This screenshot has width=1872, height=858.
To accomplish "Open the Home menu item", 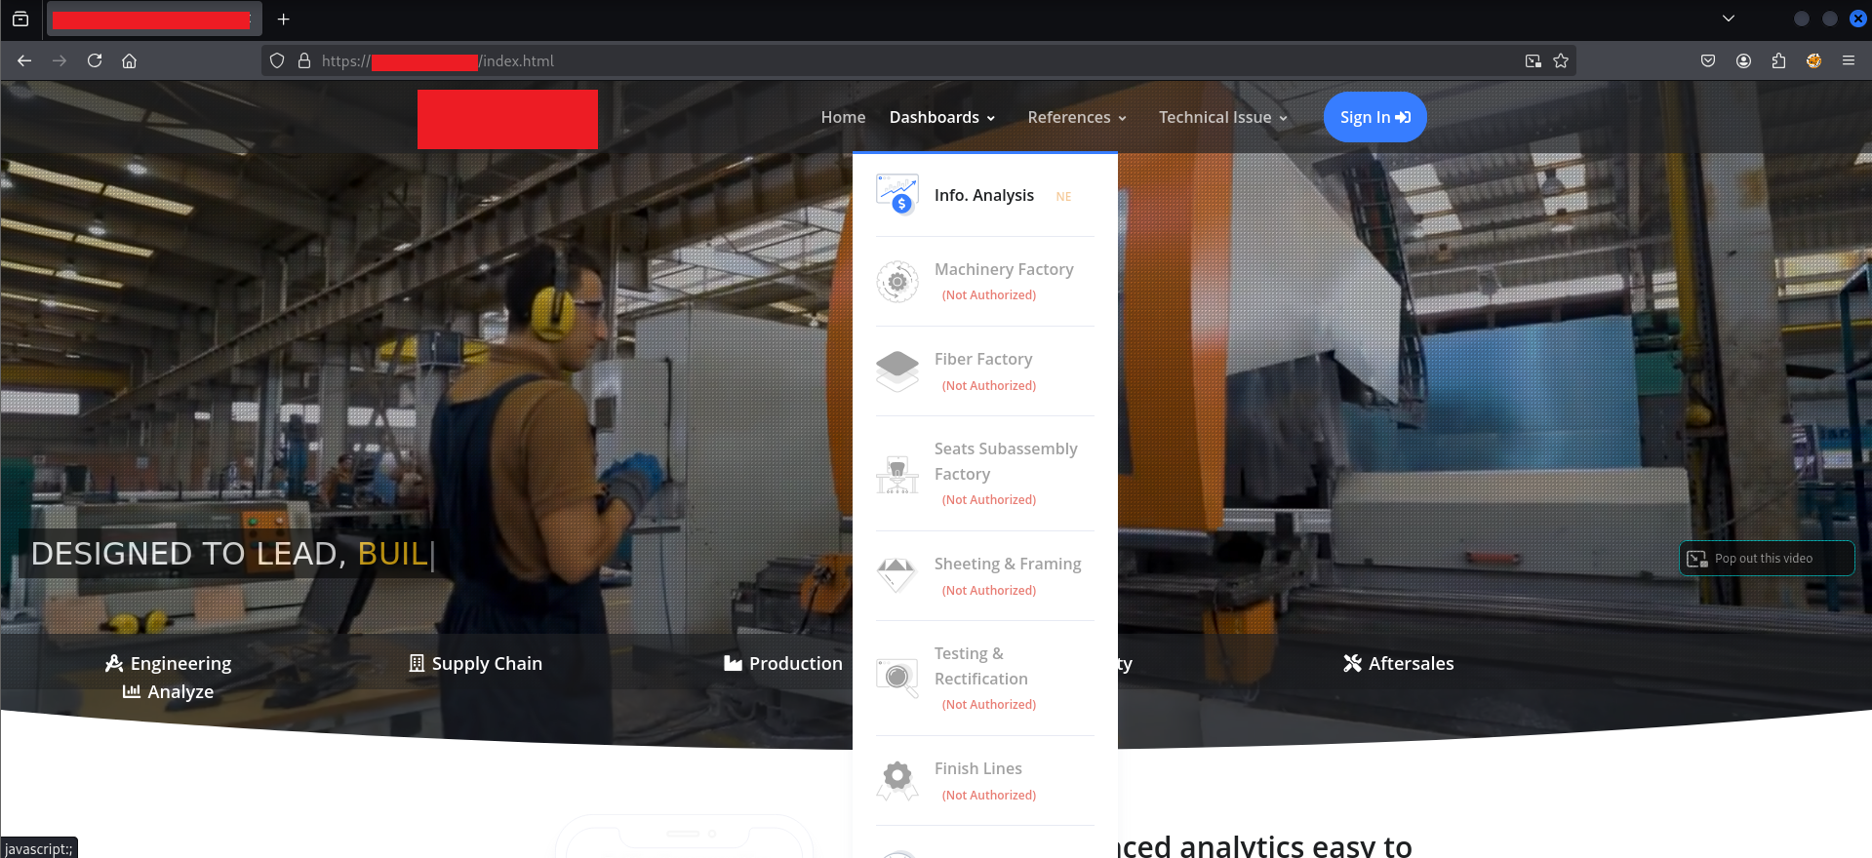I will click(843, 117).
